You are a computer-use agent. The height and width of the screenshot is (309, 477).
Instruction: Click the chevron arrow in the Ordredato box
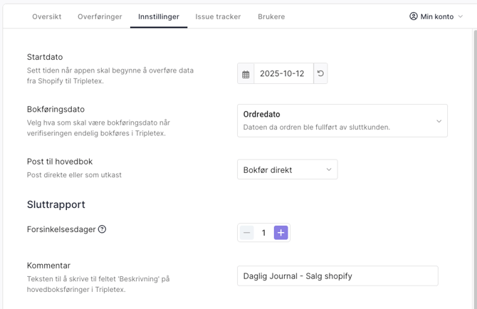click(439, 121)
